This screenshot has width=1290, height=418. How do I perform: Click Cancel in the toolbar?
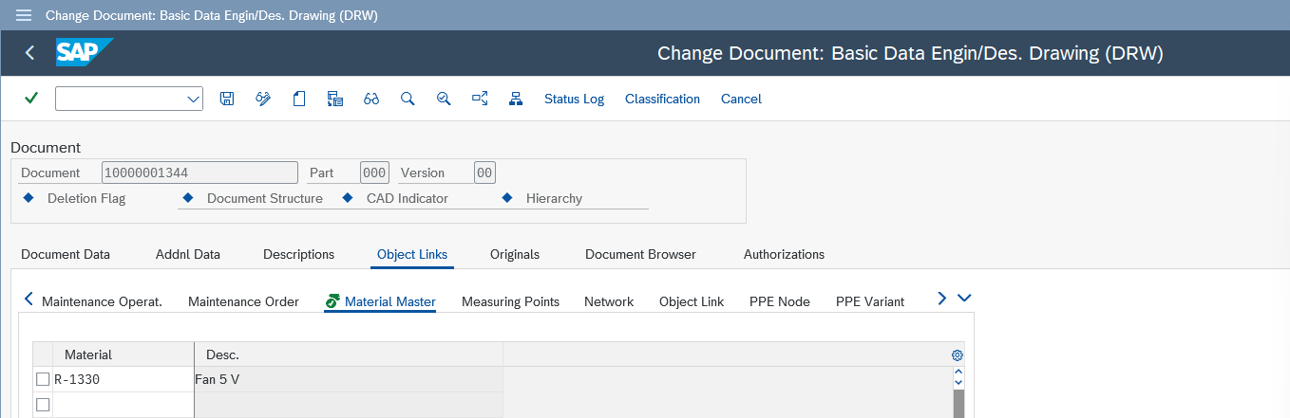741,99
